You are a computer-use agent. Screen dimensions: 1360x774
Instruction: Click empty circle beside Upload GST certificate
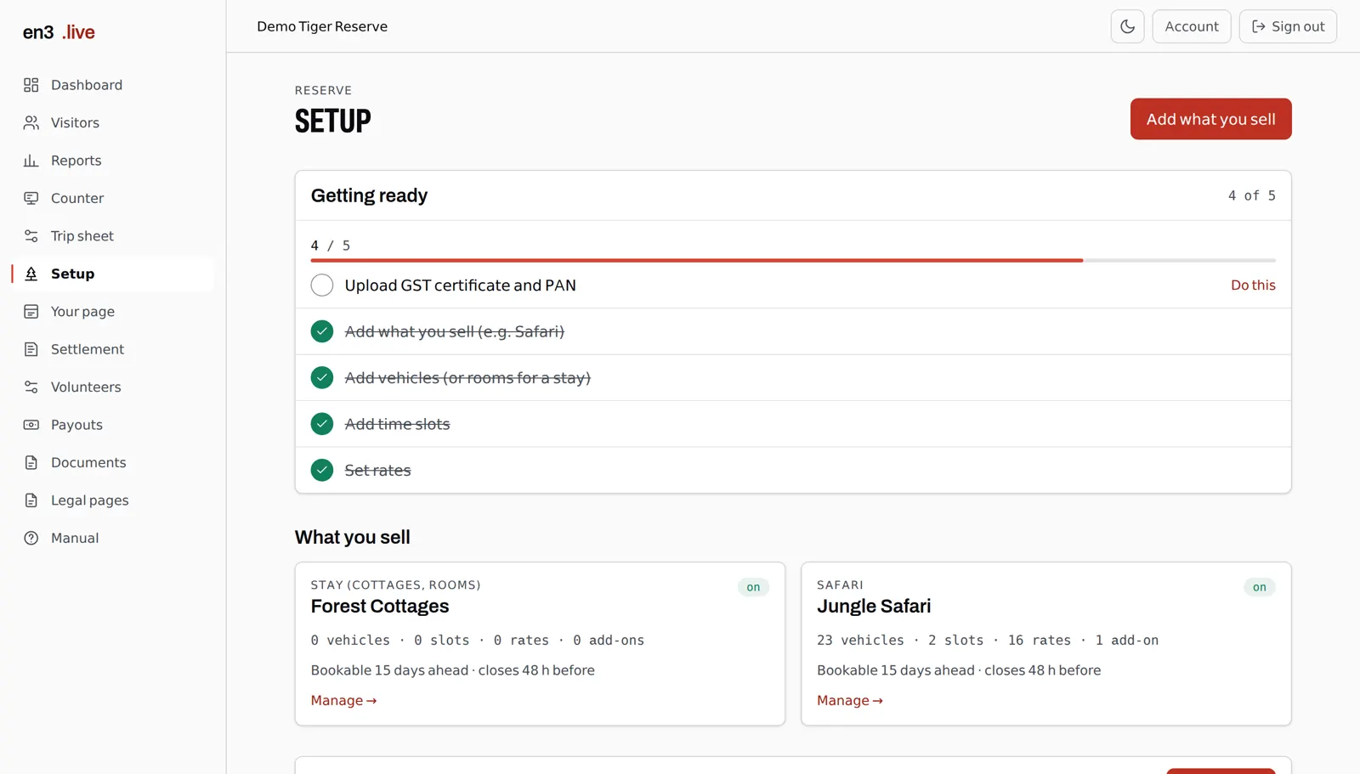(322, 285)
